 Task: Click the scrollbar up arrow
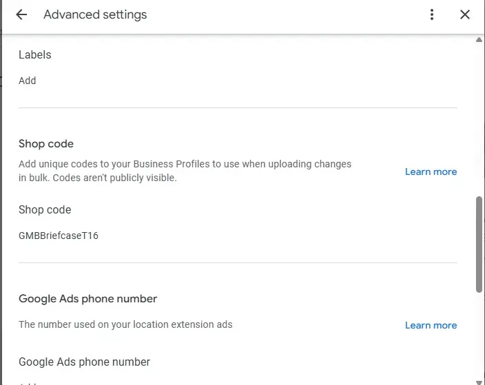(x=479, y=40)
